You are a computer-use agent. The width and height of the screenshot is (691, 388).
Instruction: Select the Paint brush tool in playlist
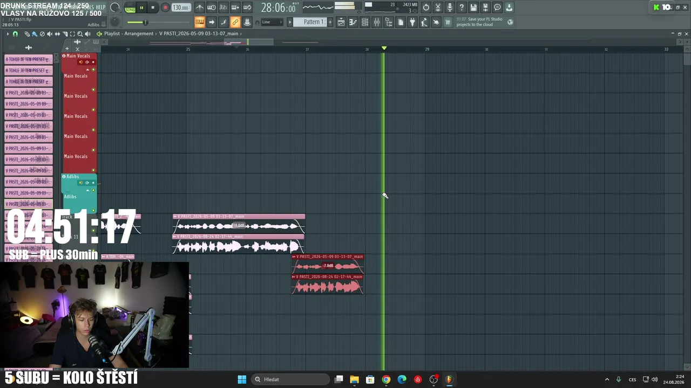click(x=35, y=34)
